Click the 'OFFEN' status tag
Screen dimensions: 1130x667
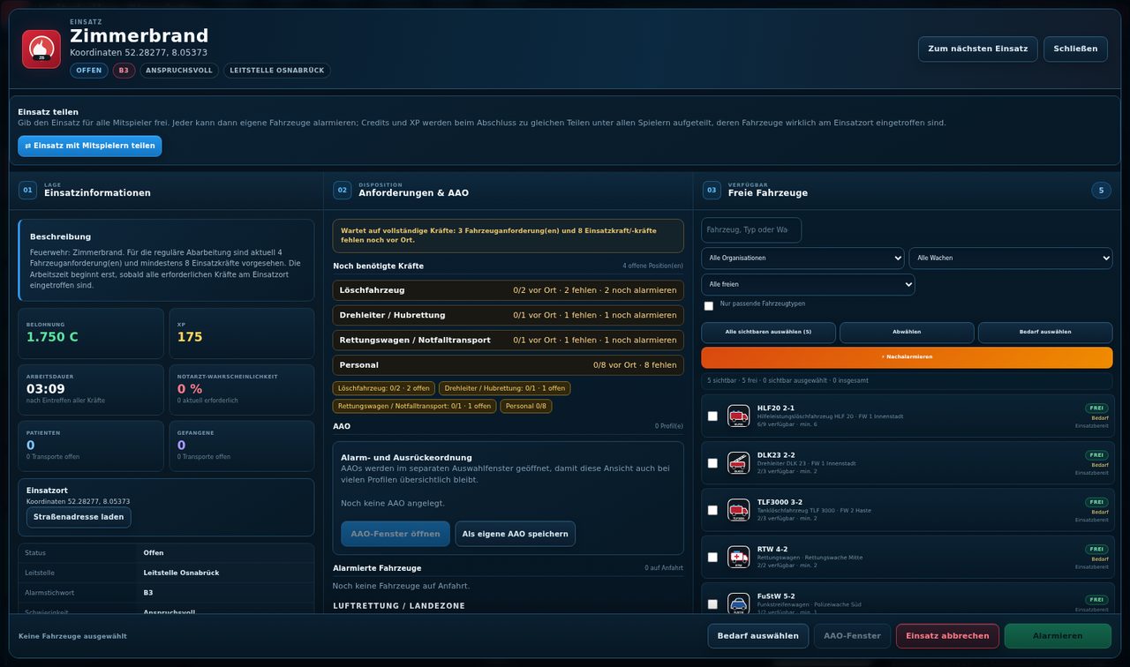pos(88,71)
